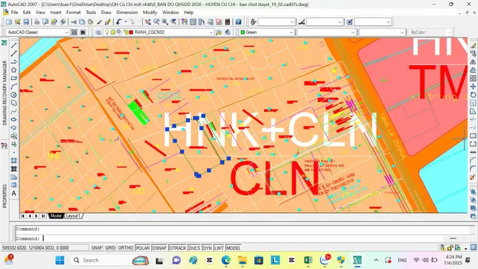This screenshot has width=478, height=269.
Task: Open the ByColor plot style dropdown
Action: click(430, 33)
